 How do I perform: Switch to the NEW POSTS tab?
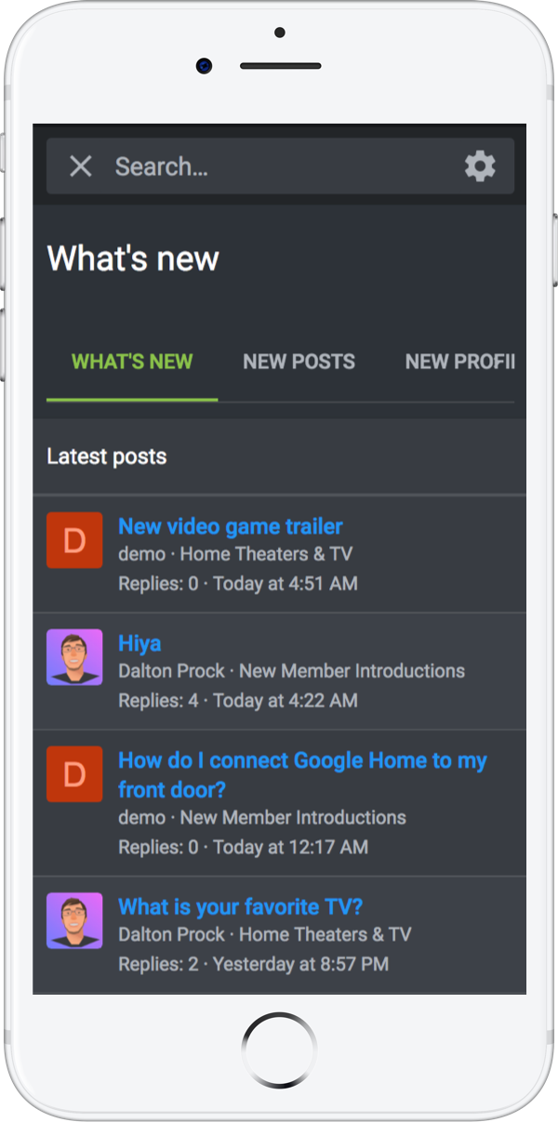(x=299, y=362)
